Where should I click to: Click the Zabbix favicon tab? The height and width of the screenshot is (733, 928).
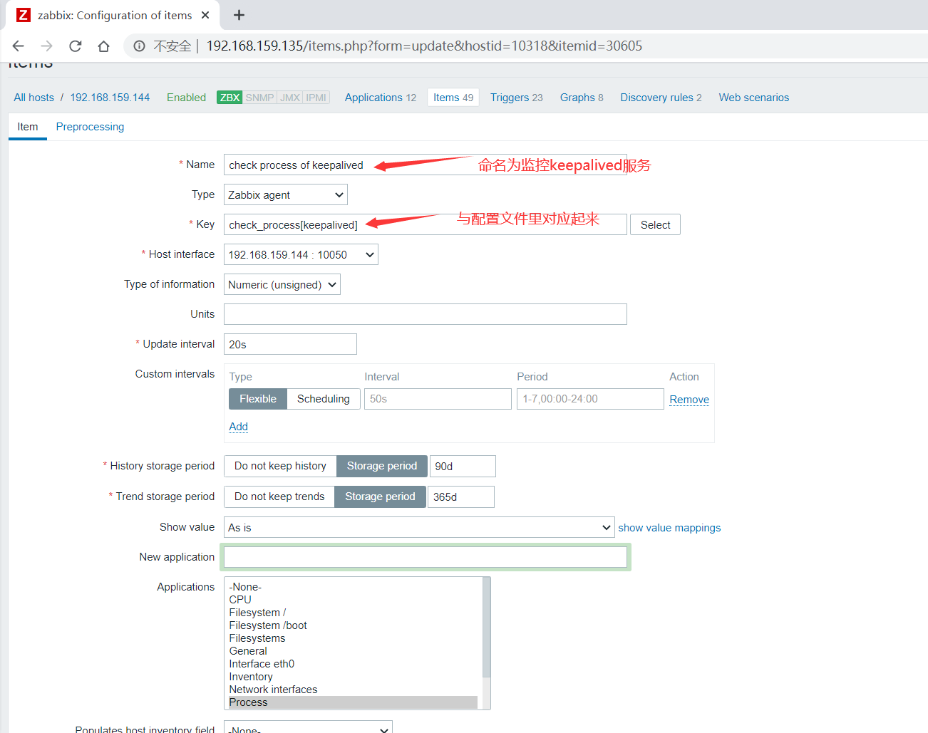[24, 15]
